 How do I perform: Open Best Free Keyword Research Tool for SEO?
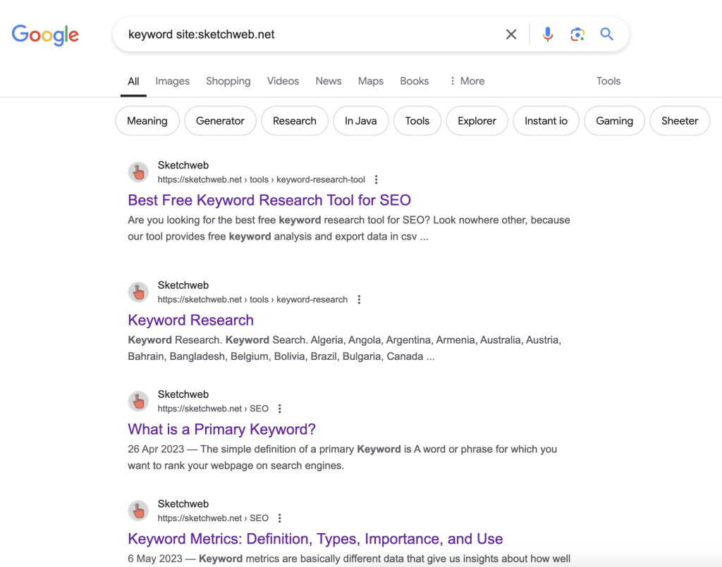pyautogui.click(x=269, y=200)
